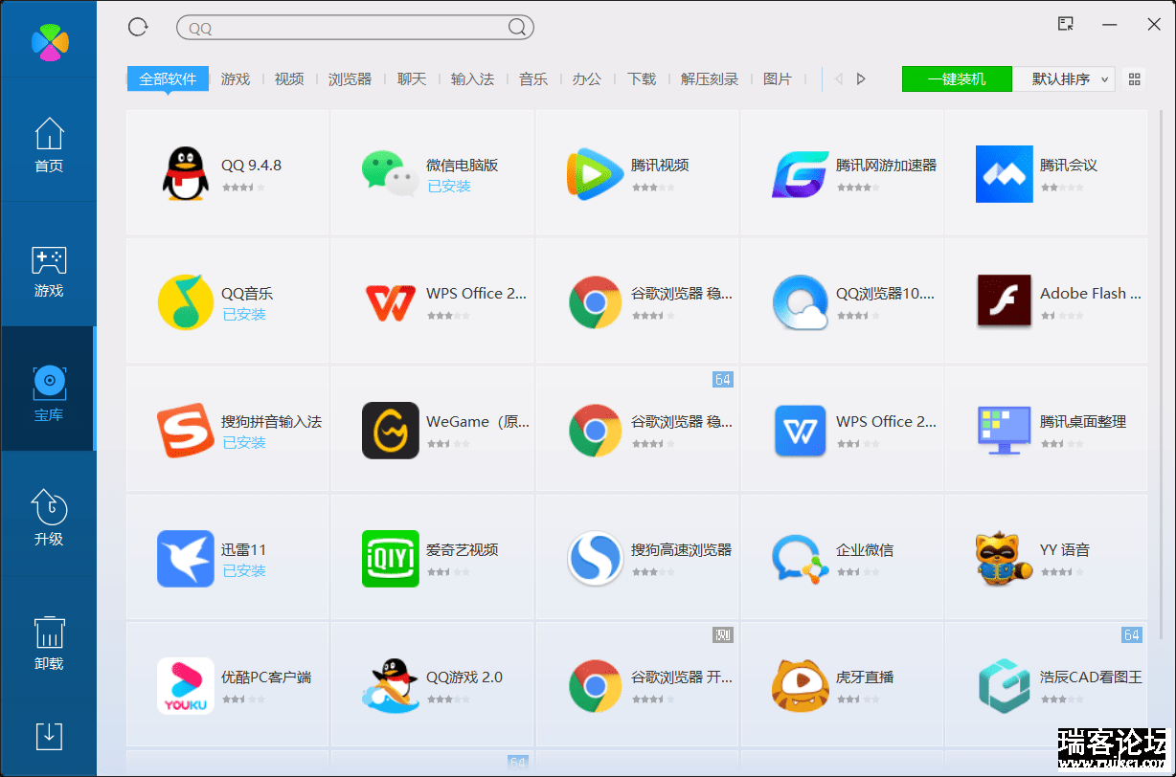Open the red WPS Office icon

(391, 301)
